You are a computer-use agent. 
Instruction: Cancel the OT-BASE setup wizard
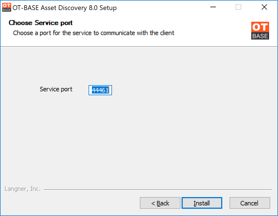coord(250,203)
